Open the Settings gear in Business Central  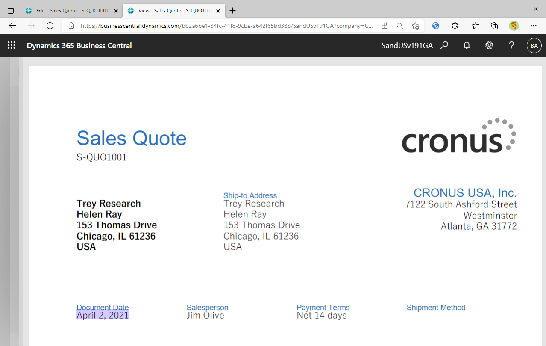click(489, 46)
